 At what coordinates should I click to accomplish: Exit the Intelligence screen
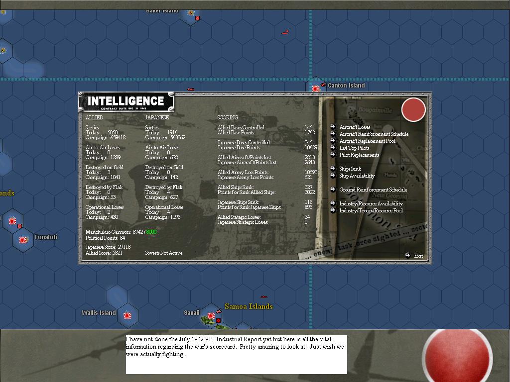pyautogui.click(x=418, y=256)
